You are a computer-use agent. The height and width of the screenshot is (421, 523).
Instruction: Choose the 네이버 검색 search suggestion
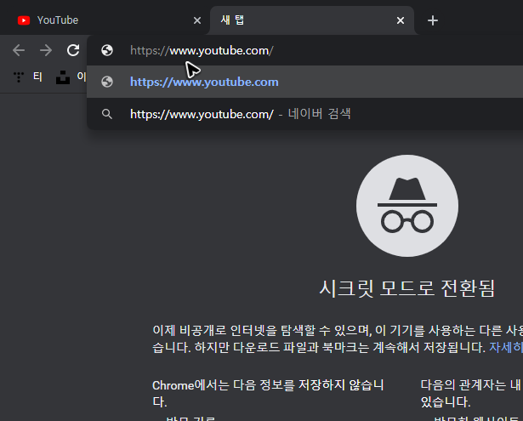tap(304, 114)
